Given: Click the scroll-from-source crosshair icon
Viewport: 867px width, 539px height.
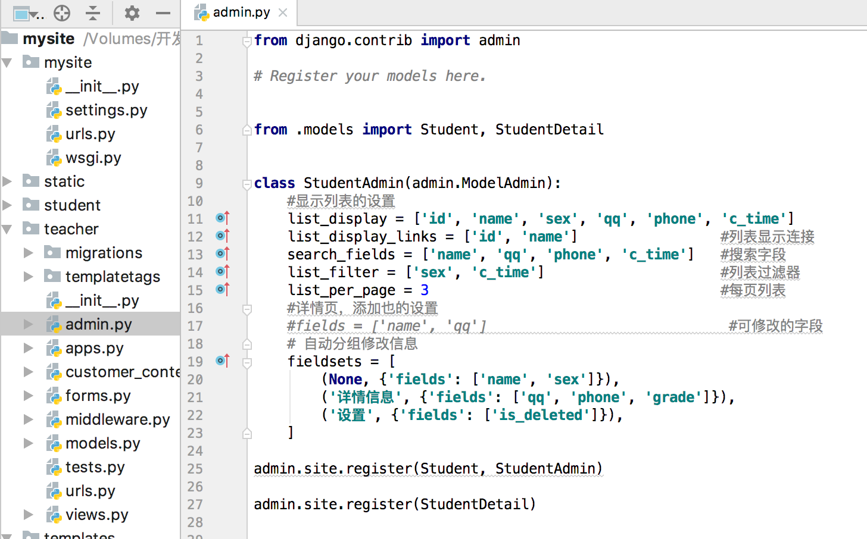Looking at the screenshot, I should pyautogui.click(x=62, y=12).
